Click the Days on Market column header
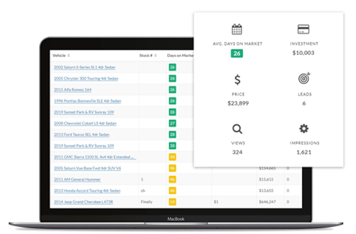Image resolution: width=356 pixels, height=234 pixels. click(x=180, y=55)
